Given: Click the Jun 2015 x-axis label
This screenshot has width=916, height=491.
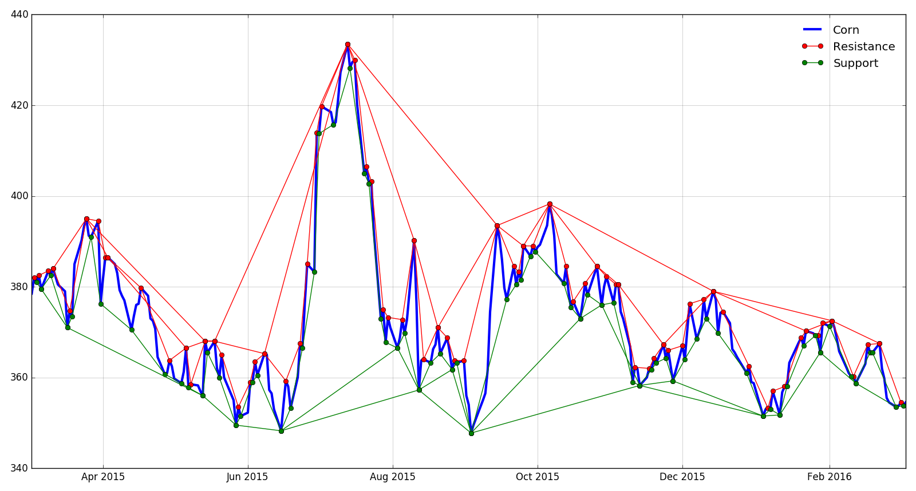Looking at the screenshot, I should (x=248, y=477).
